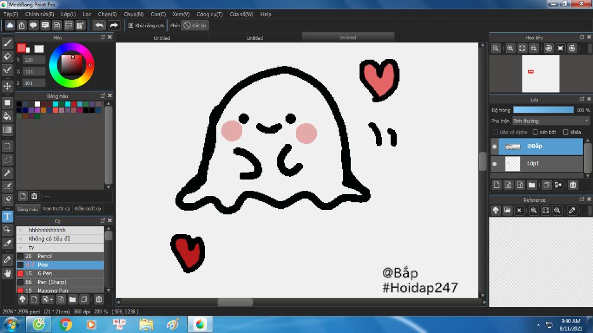Select the Move tool

tap(7, 86)
